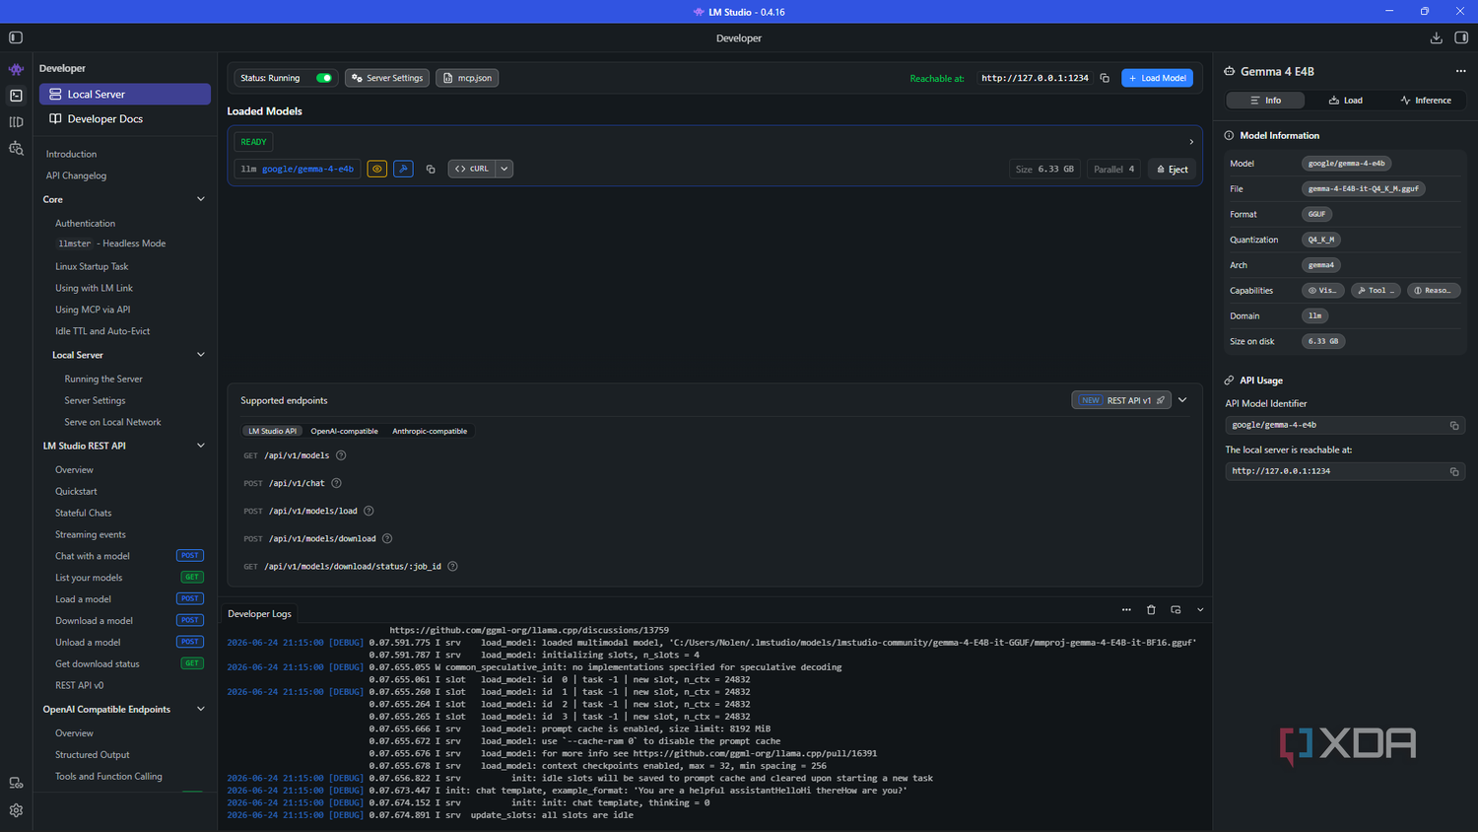The height and width of the screenshot is (832, 1478).
Task: Show help for the /api/v1/models endpoint
Action: point(341,455)
